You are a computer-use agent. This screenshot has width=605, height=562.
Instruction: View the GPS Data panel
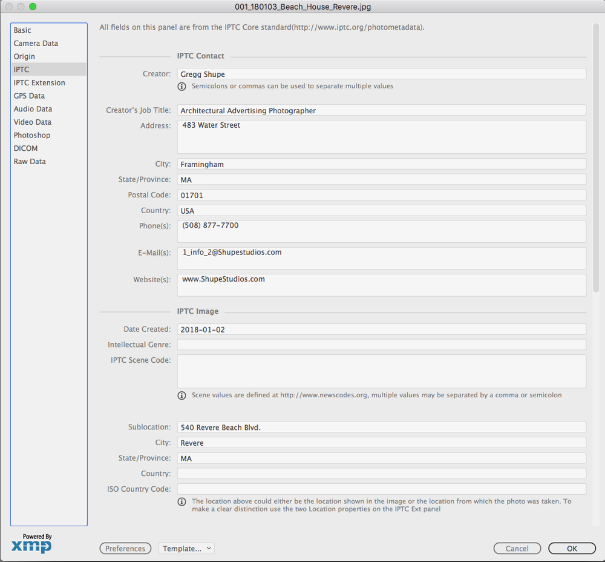pyautogui.click(x=29, y=95)
